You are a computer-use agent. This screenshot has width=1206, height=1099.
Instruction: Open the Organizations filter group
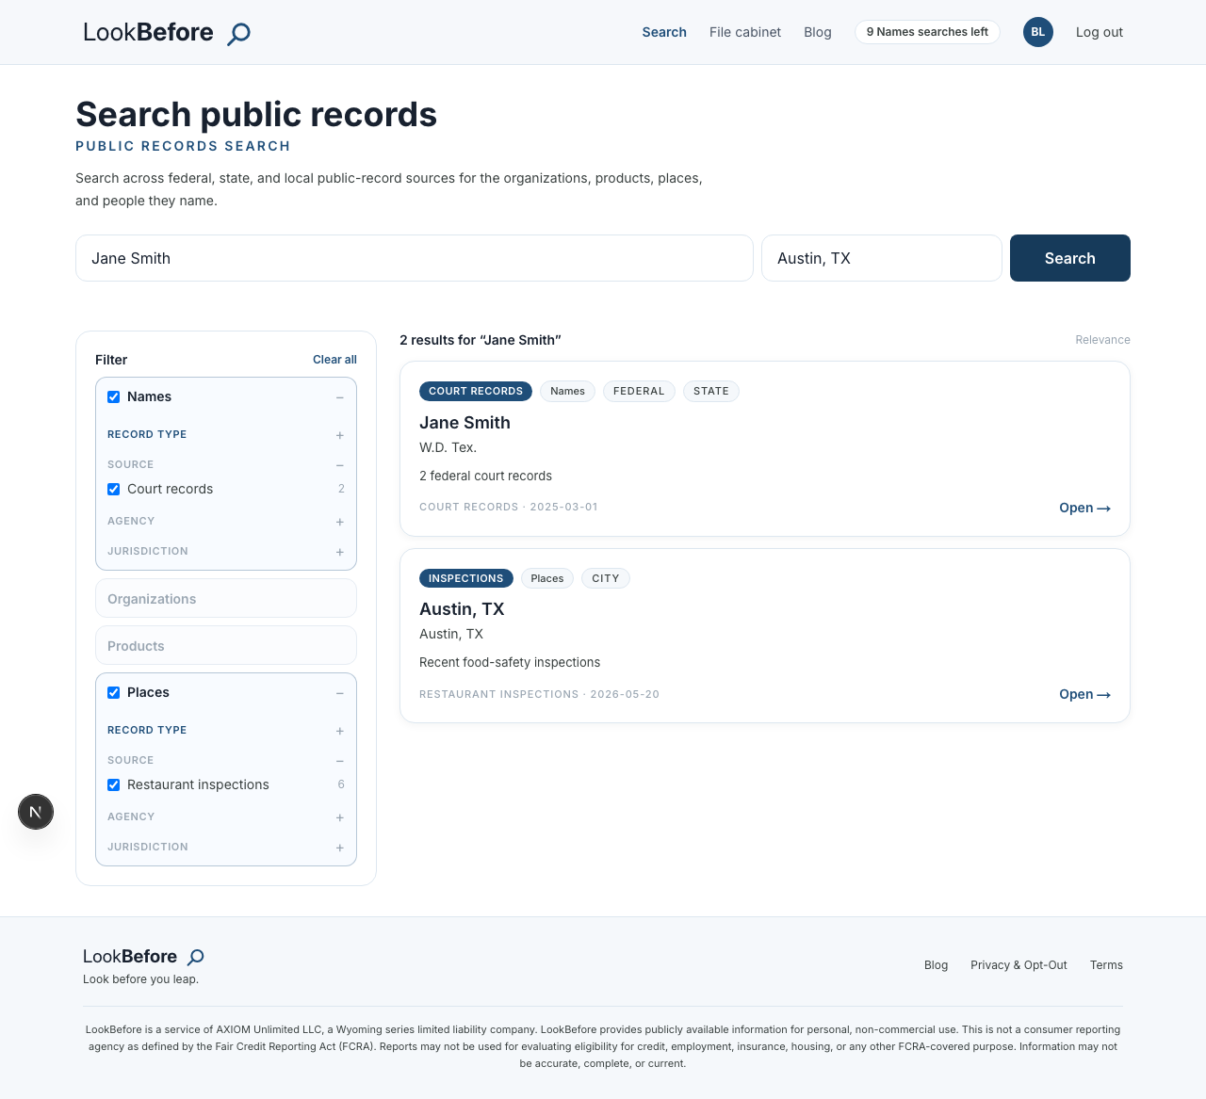[x=226, y=599]
